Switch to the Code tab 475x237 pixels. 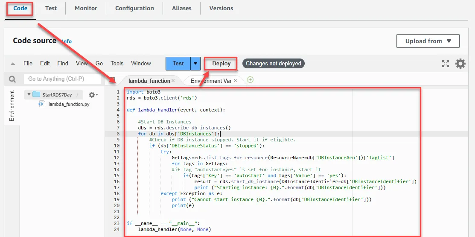click(x=20, y=8)
